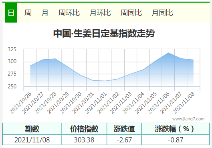Click the 涨跌值 column header

pos(124,129)
